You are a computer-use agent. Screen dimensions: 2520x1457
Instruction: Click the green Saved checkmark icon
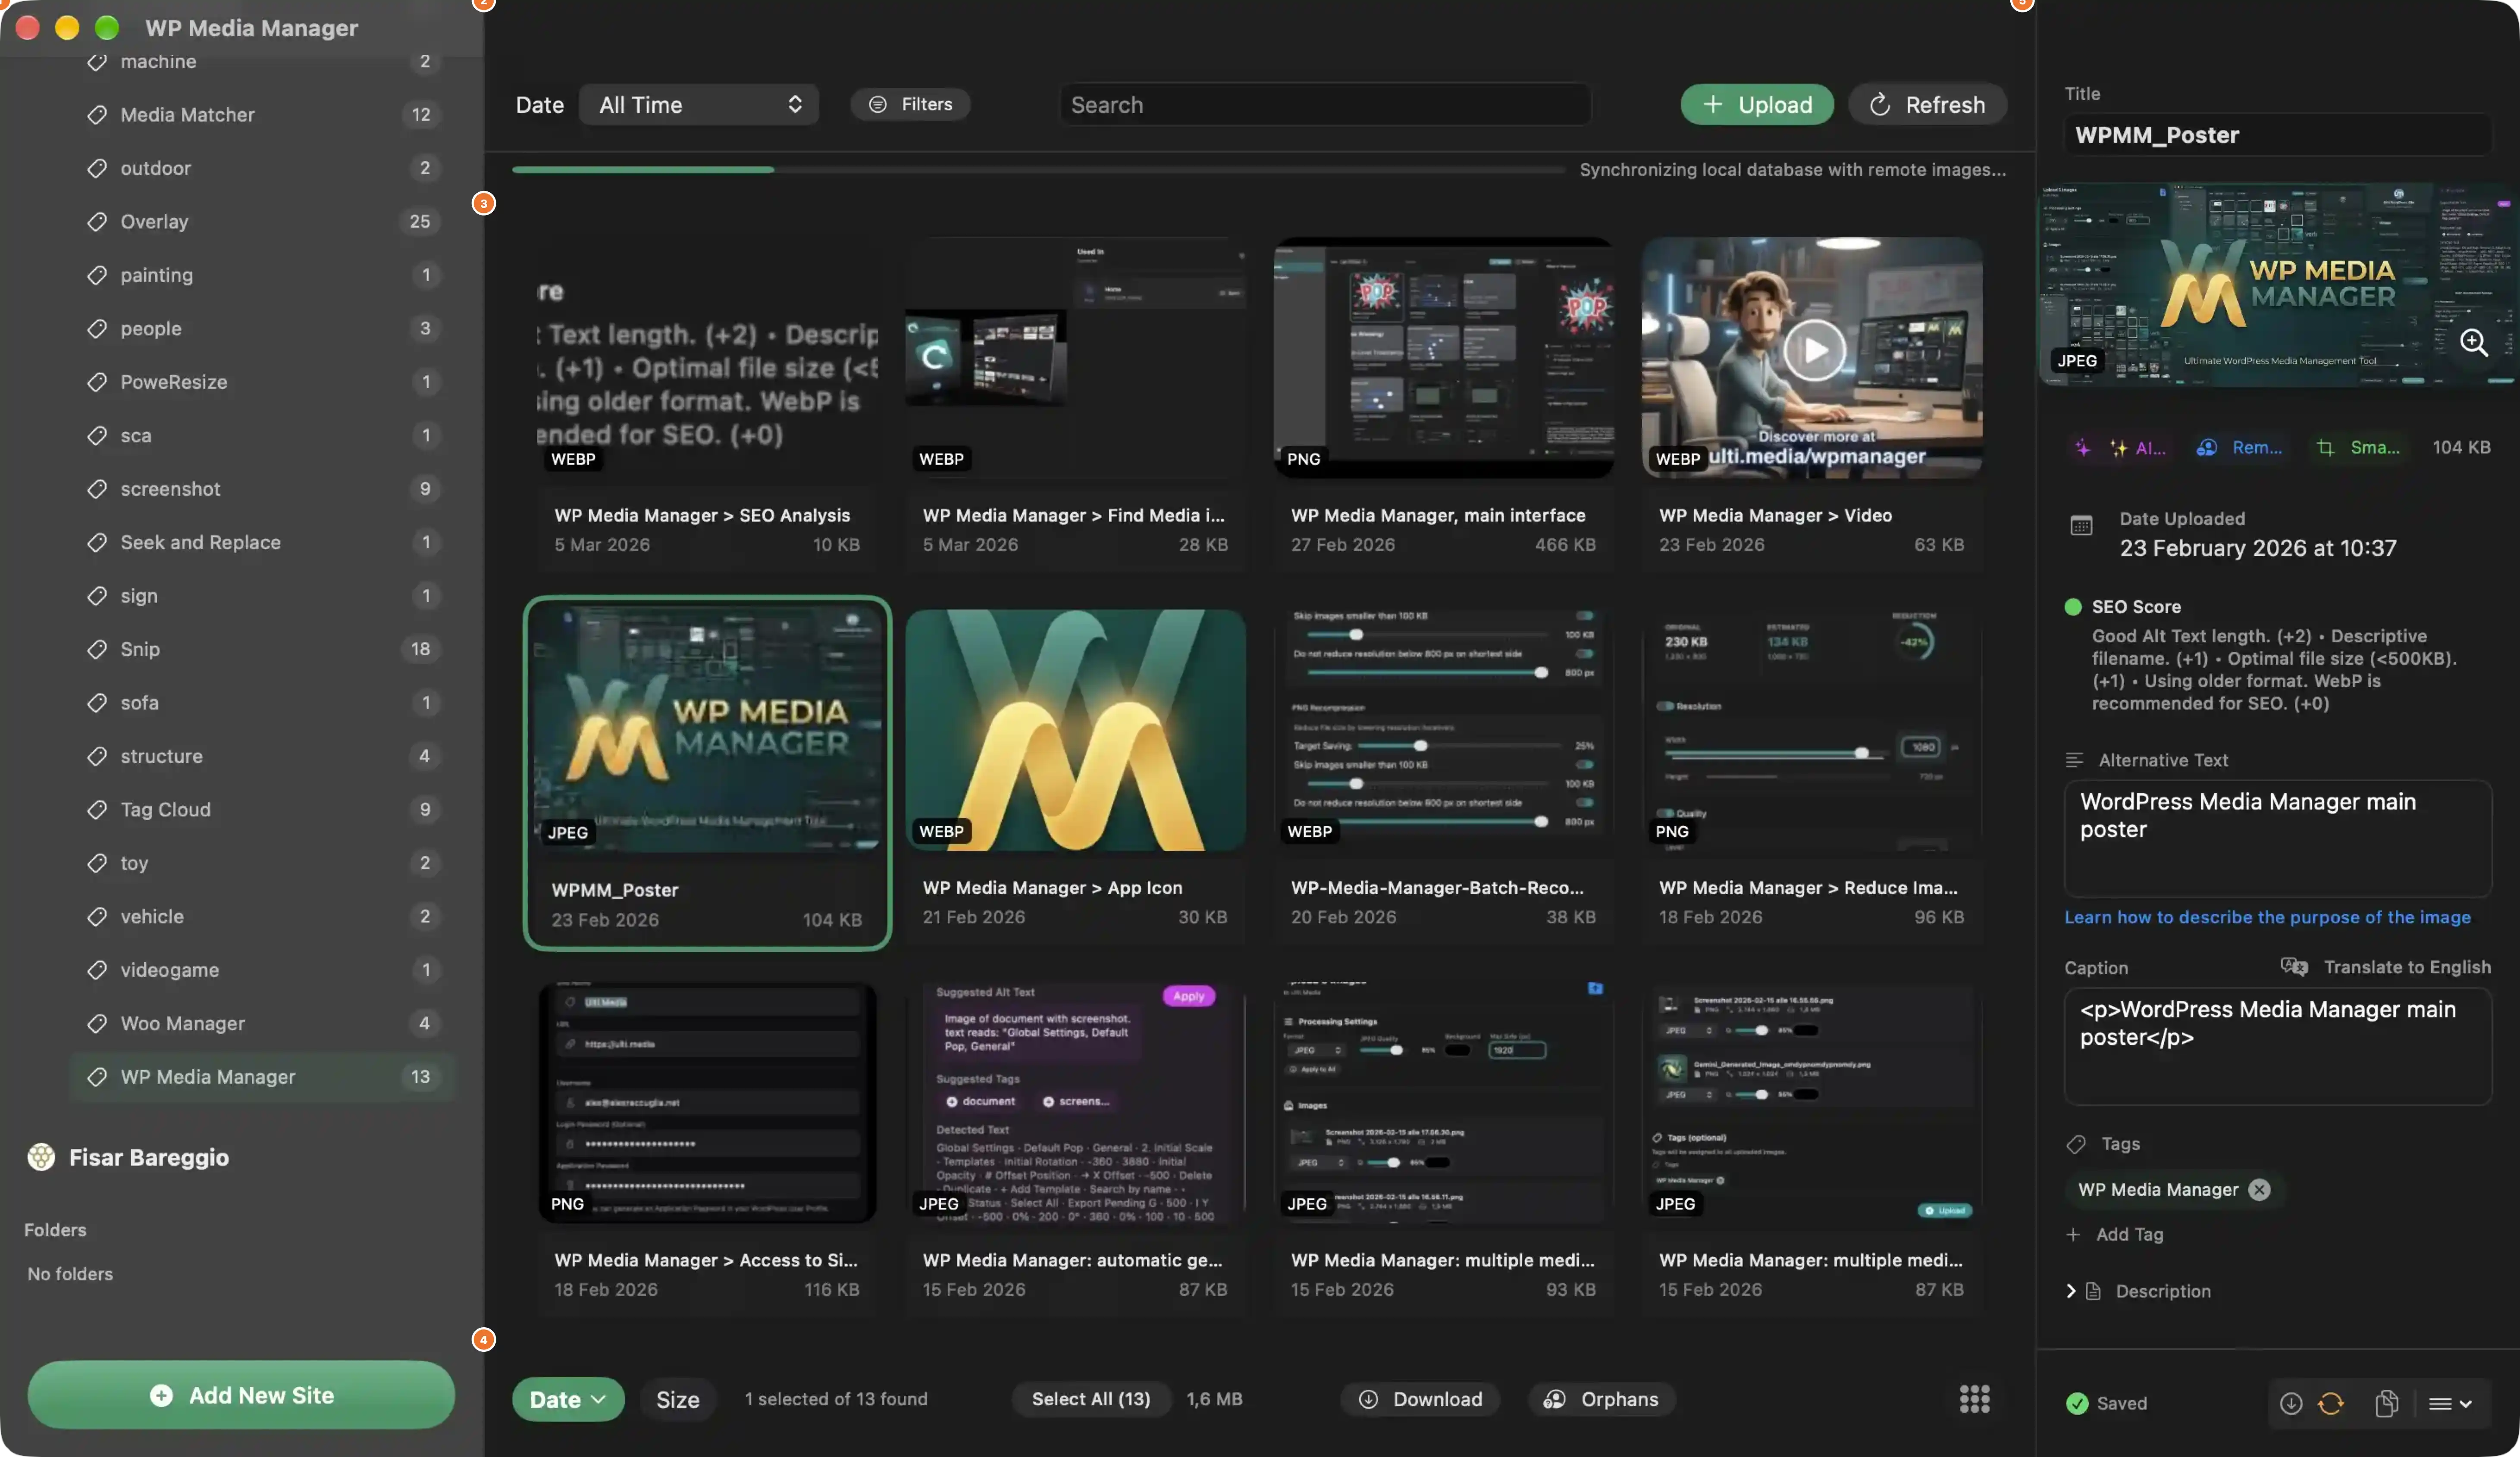(x=2077, y=1403)
